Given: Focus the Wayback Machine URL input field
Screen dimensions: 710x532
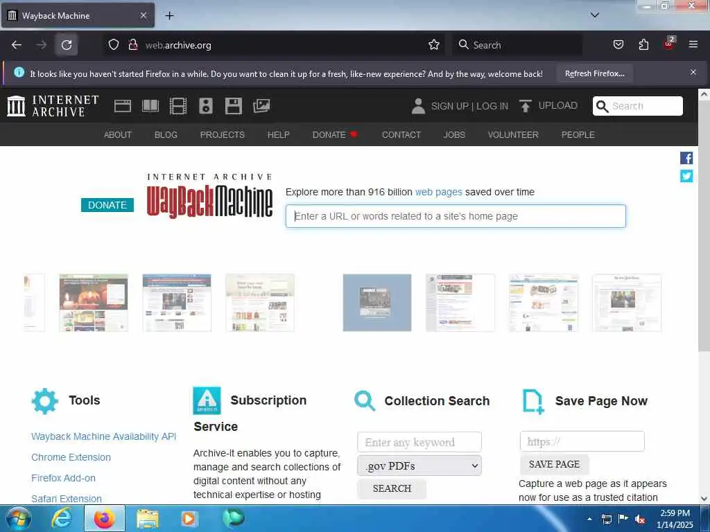Looking at the screenshot, I should pyautogui.click(x=456, y=216).
